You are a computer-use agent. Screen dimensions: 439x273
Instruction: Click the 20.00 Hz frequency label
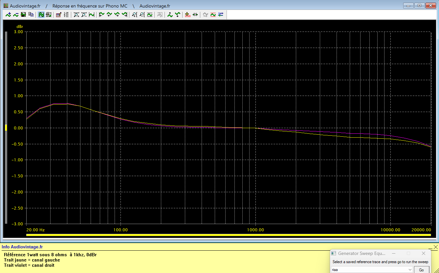35,230
